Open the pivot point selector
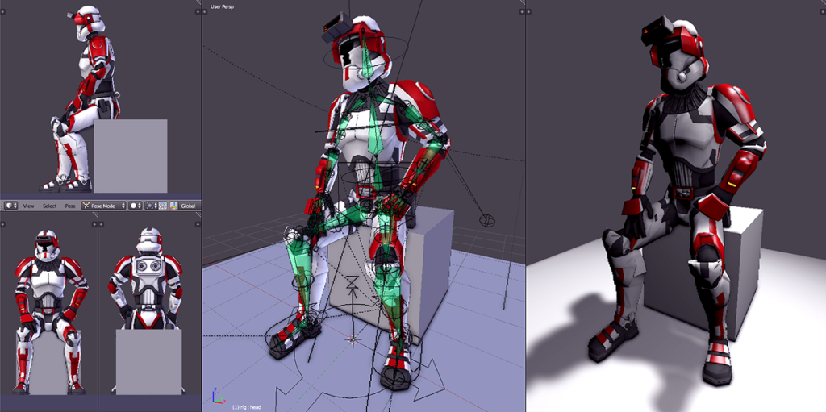This screenshot has width=826, height=412. tap(151, 206)
